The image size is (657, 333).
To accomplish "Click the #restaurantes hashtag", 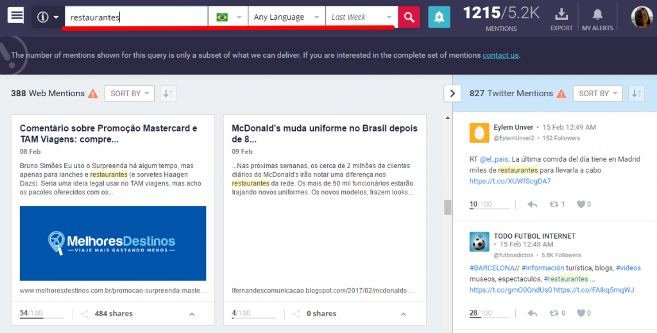I will [566, 279].
